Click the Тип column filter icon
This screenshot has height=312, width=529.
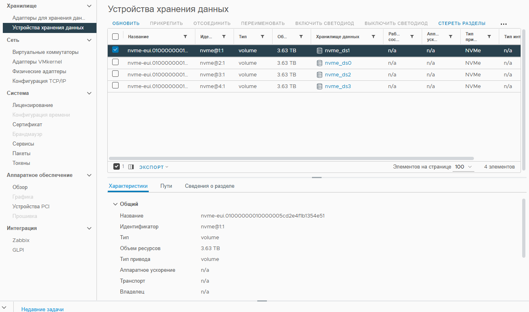pos(262,37)
